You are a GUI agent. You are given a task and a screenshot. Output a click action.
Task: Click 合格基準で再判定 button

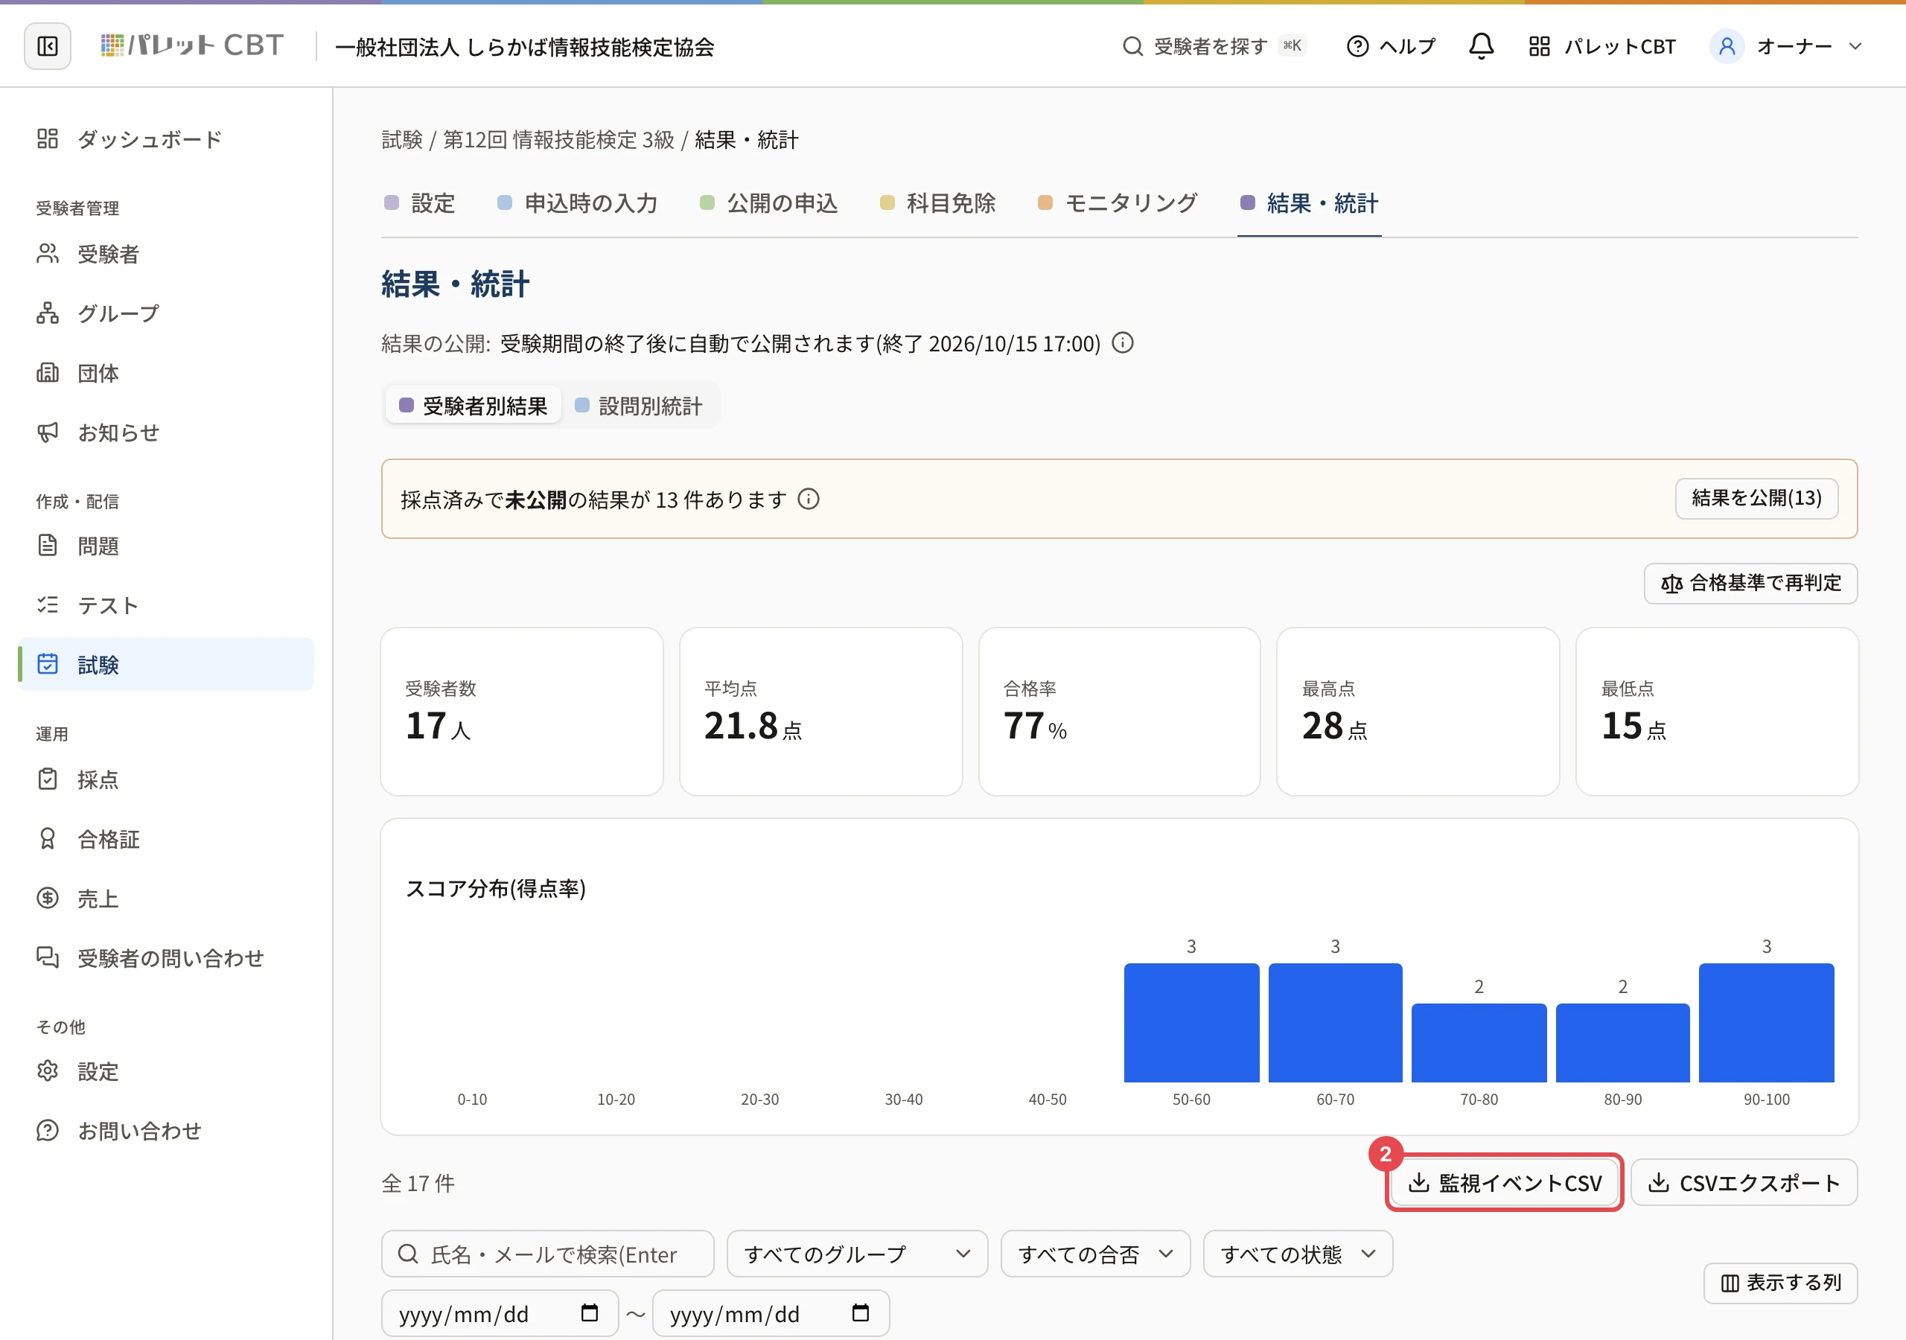1750,584
